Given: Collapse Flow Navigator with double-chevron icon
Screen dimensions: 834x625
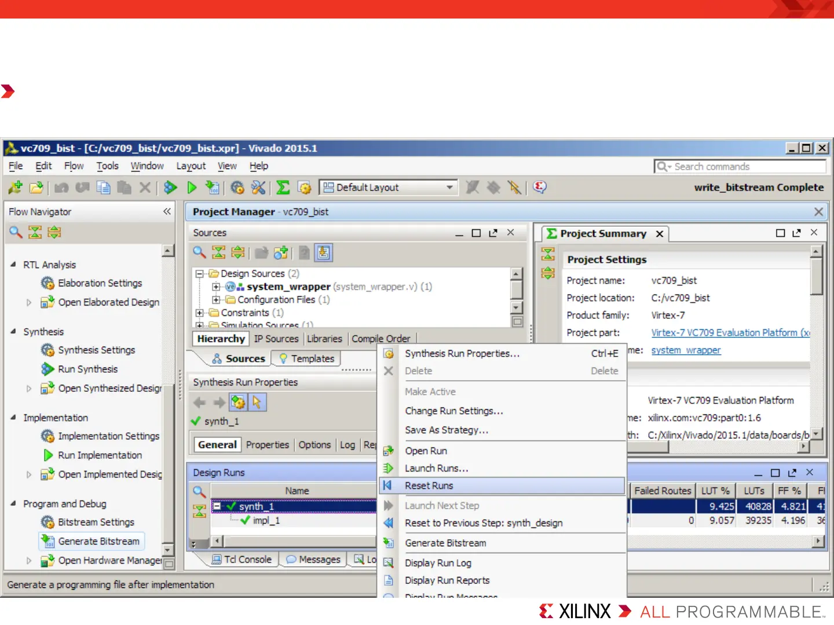Looking at the screenshot, I should point(167,211).
